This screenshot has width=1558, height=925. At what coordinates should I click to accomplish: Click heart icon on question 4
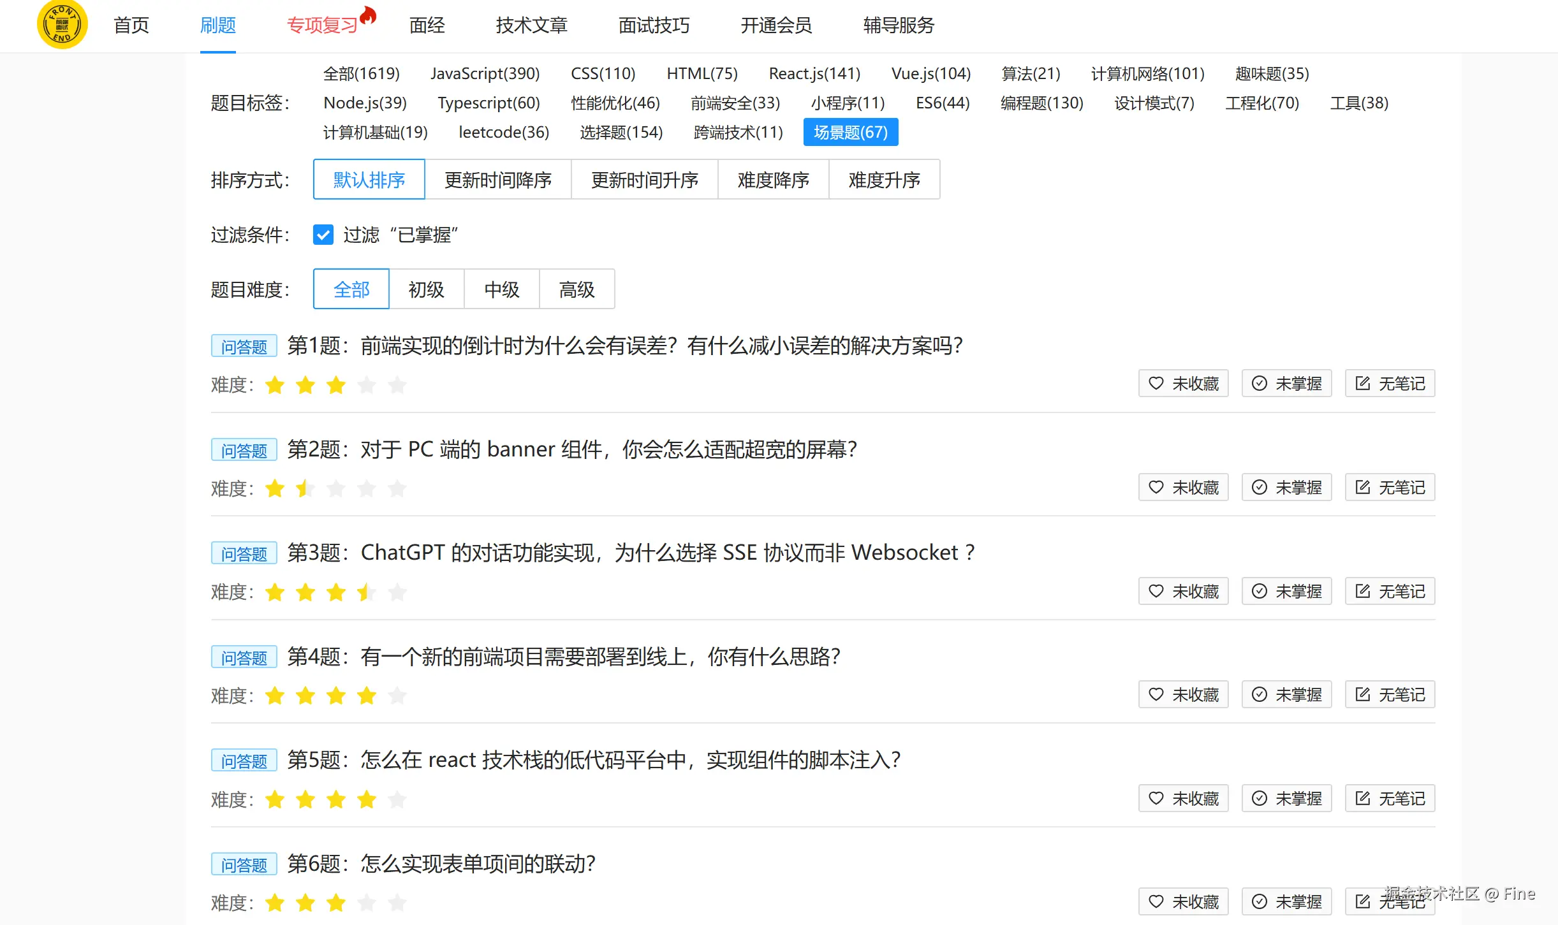pyautogui.click(x=1156, y=694)
